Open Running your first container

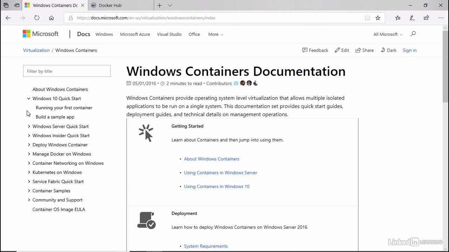(64, 108)
